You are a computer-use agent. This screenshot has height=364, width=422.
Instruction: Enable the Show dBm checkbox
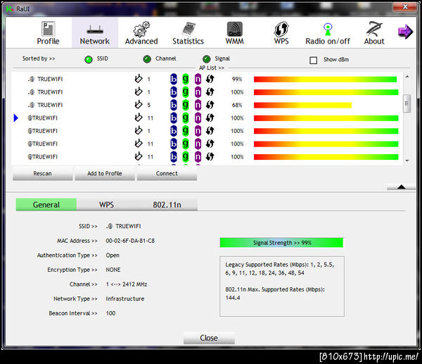pyautogui.click(x=313, y=60)
